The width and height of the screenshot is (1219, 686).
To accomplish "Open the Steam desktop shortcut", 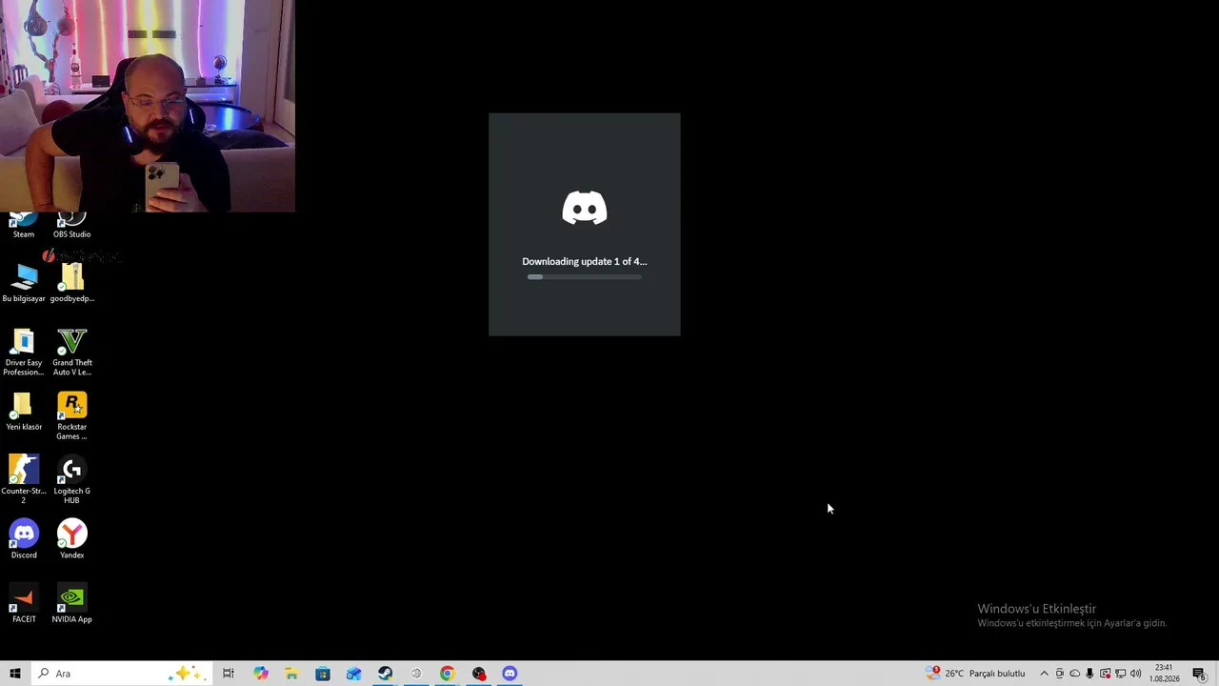I will (x=24, y=225).
